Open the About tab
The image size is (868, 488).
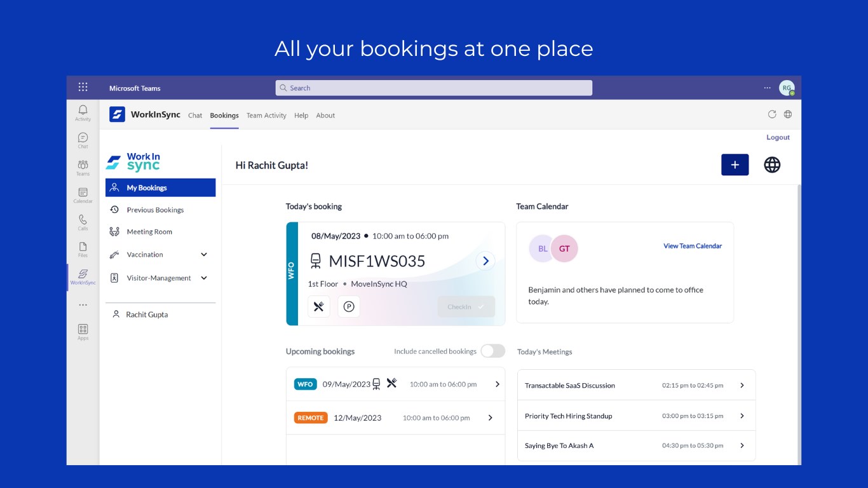(325, 116)
